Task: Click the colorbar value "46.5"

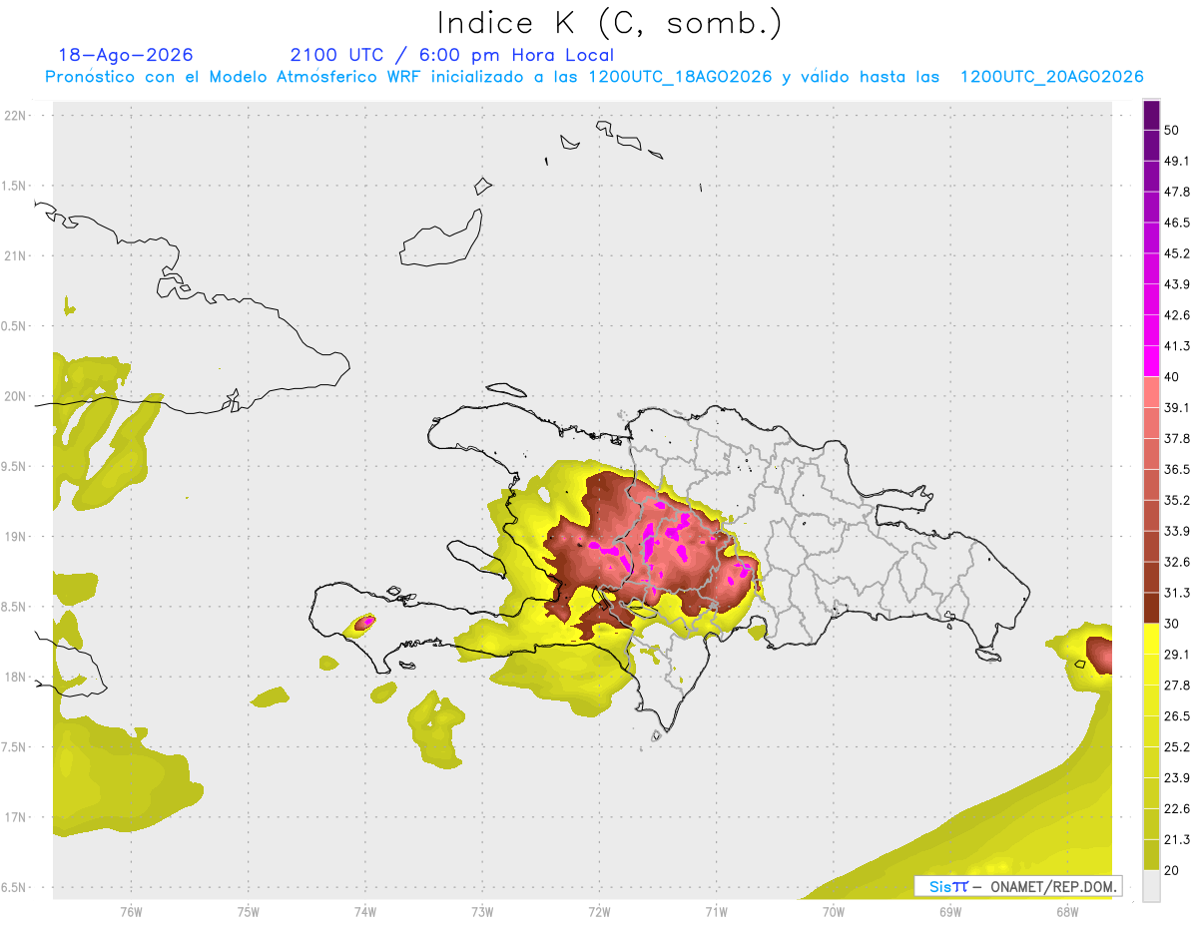Action: [x=1177, y=224]
